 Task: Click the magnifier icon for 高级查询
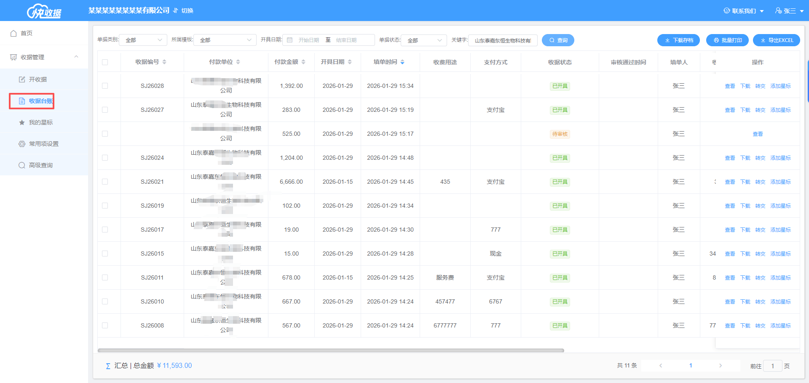pyautogui.click(x=22, y=165)
